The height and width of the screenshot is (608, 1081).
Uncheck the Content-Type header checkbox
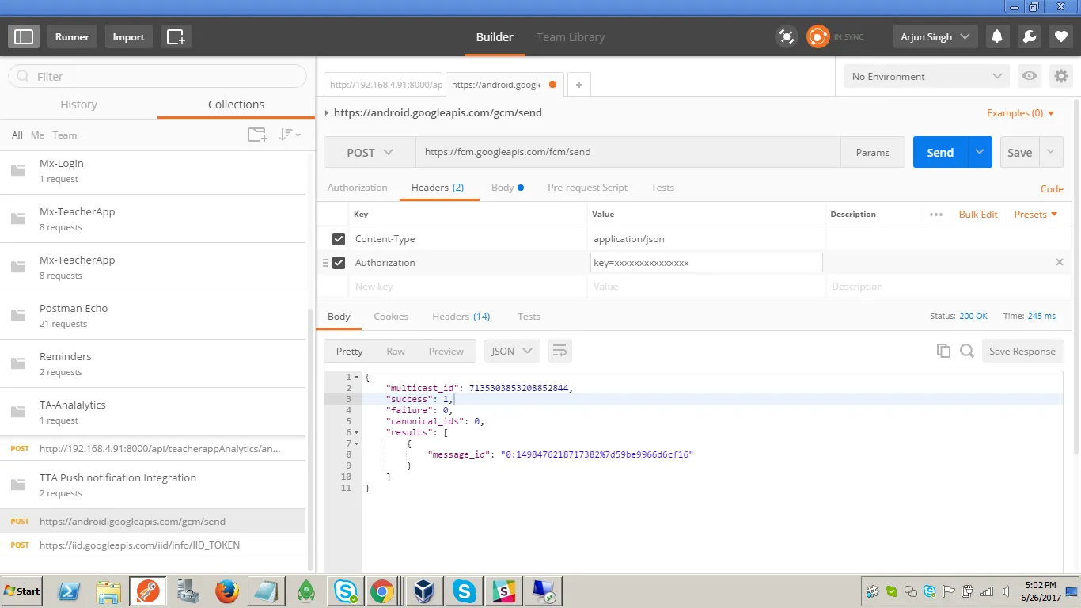click(339, 239)
